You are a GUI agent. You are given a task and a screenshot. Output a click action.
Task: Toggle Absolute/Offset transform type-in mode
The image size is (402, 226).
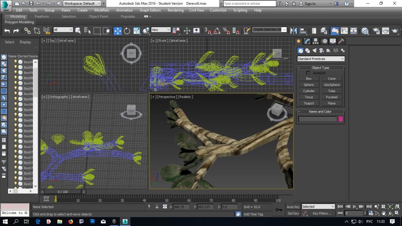point(165,207)
